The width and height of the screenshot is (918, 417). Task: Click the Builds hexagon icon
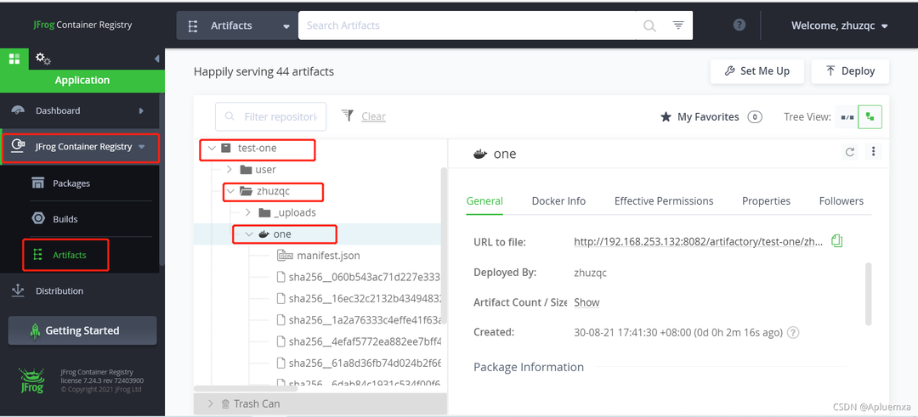pos(38,219)
